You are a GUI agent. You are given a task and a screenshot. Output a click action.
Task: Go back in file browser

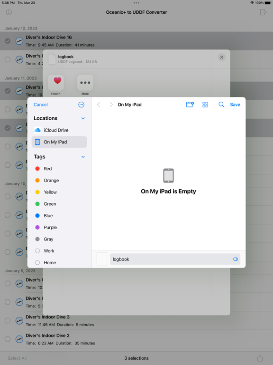(x=99, y=105)
